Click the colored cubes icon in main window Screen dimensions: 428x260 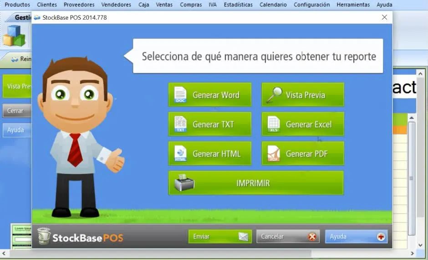click(14, 36)
